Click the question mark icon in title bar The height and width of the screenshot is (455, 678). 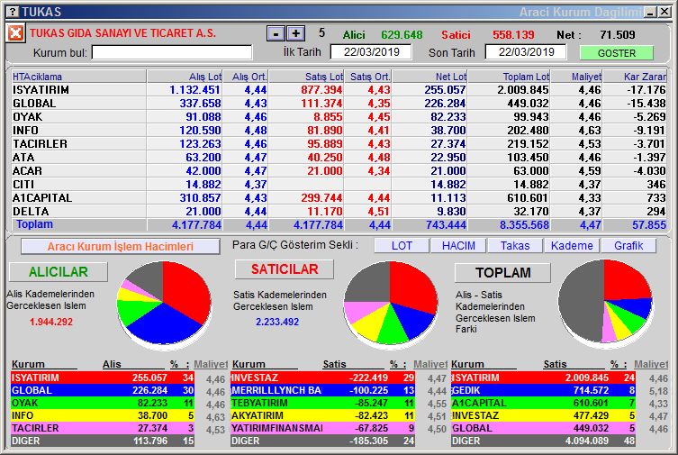click(14, 11)
